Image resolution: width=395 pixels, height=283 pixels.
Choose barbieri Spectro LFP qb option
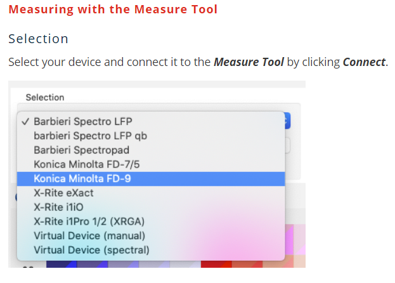90,135
